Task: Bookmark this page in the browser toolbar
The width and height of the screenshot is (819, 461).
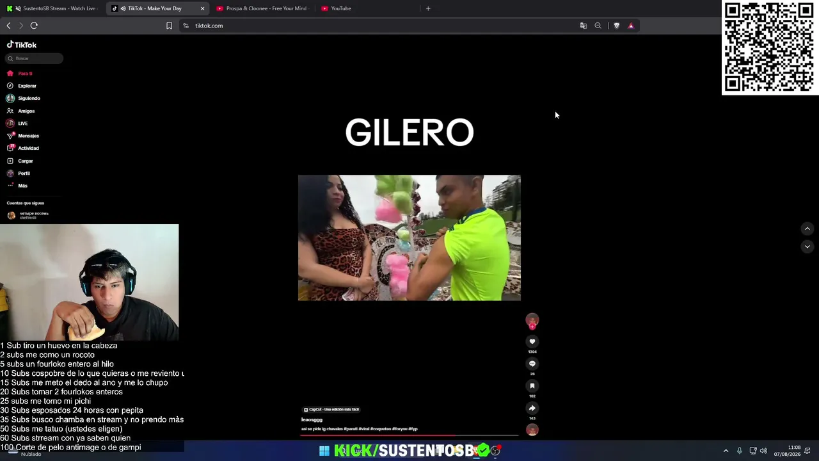Action: point(169,26)
